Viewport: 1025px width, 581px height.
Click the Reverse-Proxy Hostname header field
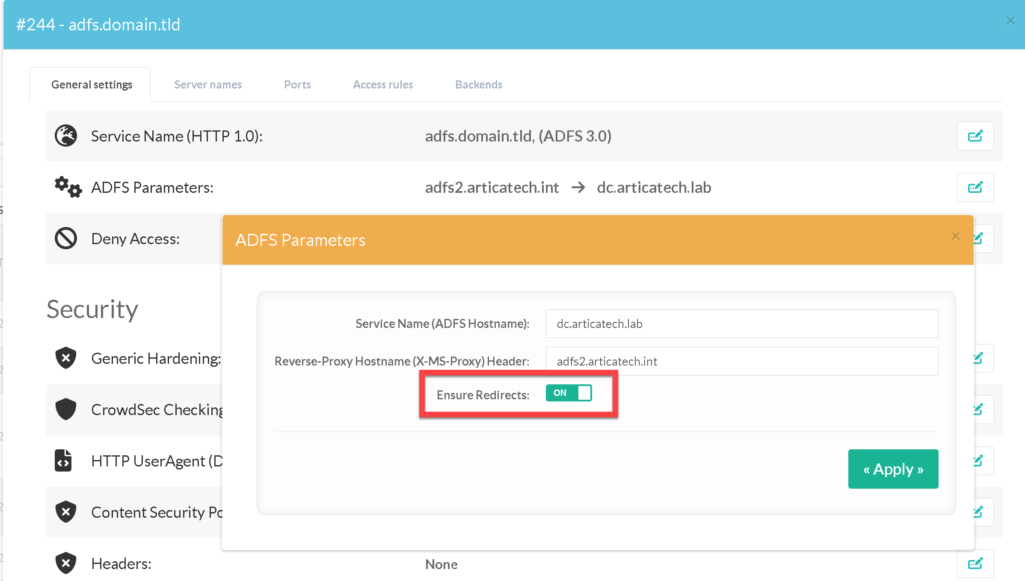tap(742, 361)
